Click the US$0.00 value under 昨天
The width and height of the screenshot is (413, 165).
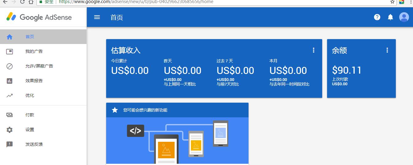click(x=183, y=71)
